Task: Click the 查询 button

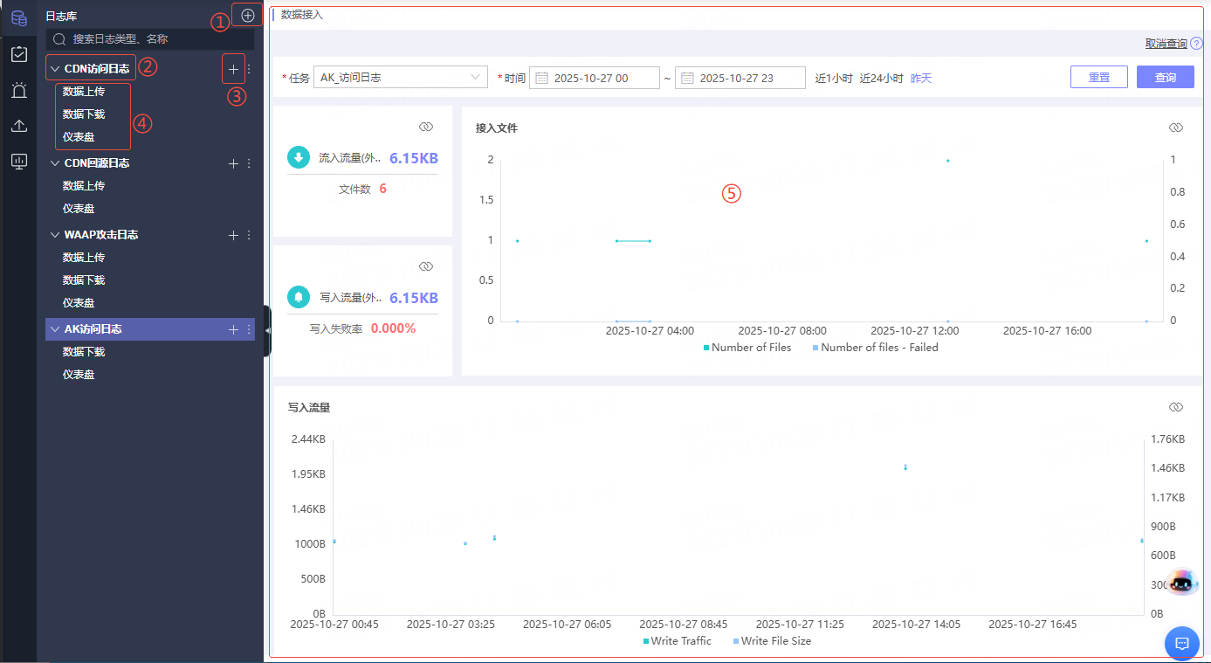Action: [x=1165, y=78]
